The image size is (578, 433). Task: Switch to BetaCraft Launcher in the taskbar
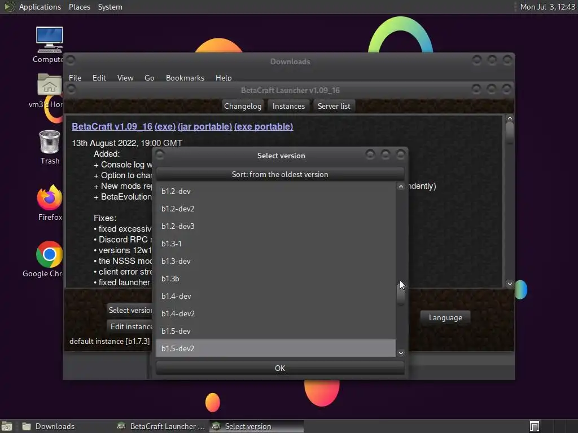161,426
